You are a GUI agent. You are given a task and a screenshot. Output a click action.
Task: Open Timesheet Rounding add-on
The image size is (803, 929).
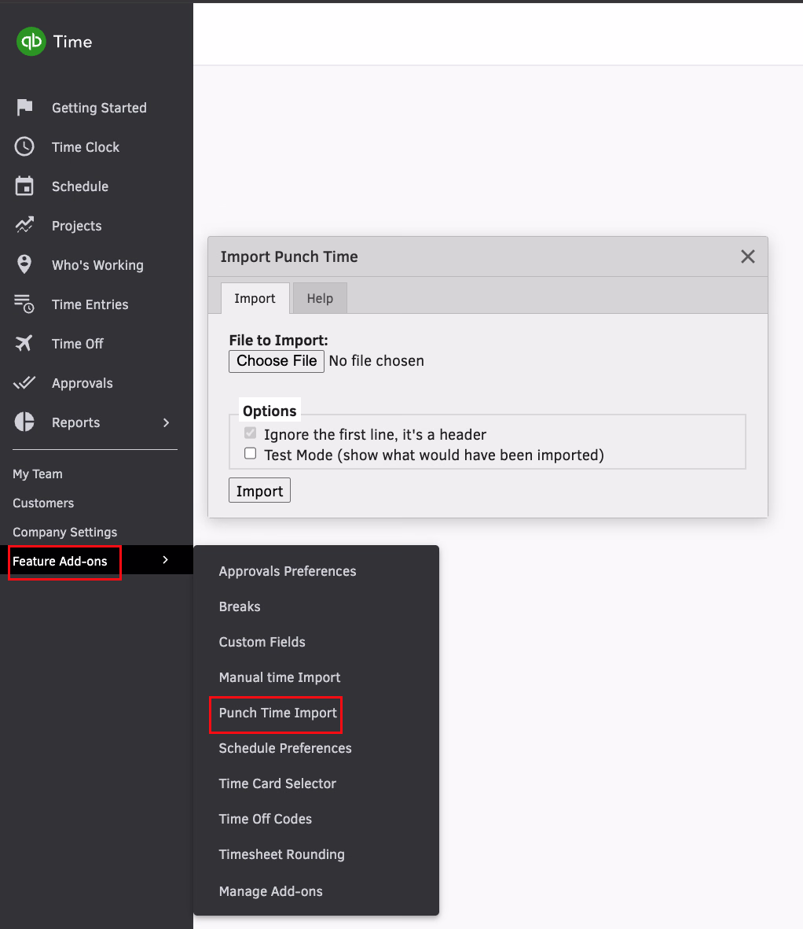coord(281,854)
